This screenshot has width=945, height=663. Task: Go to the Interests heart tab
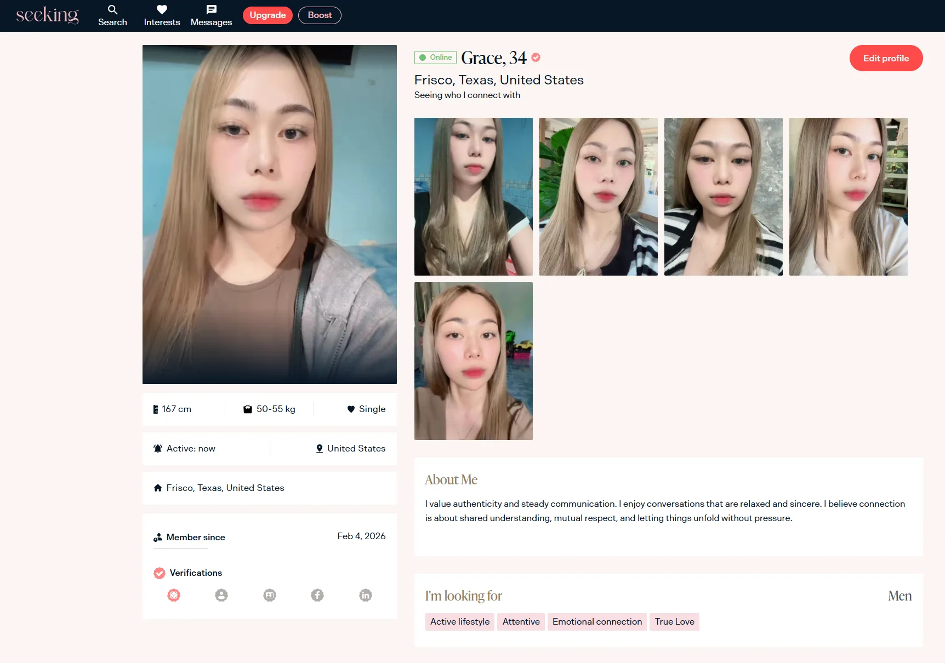pyautogui.click(x=162, y=15)
